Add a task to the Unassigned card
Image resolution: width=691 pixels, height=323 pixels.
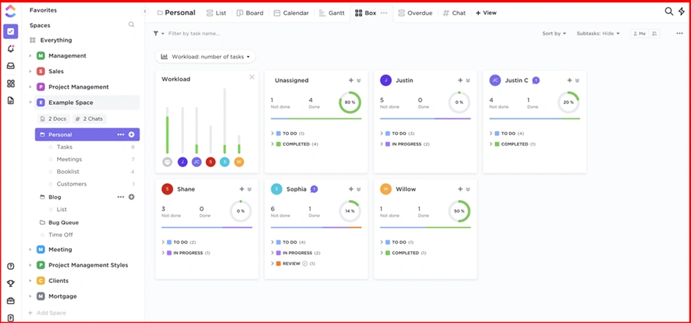click(x=351, y=81)
